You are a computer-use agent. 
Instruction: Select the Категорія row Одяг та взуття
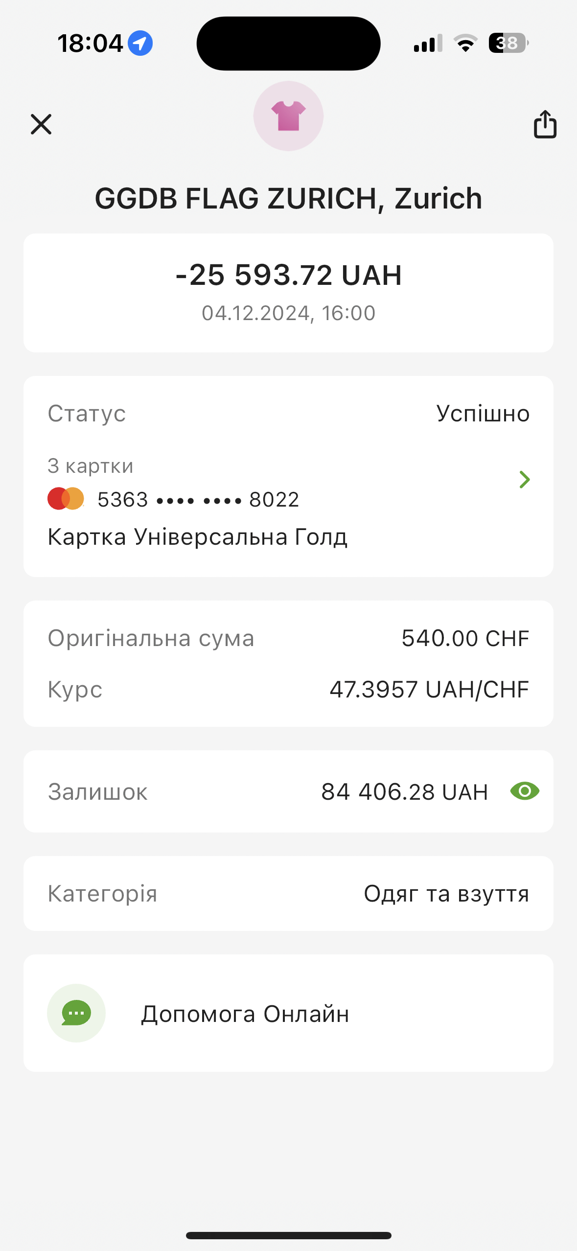(288, 894)
